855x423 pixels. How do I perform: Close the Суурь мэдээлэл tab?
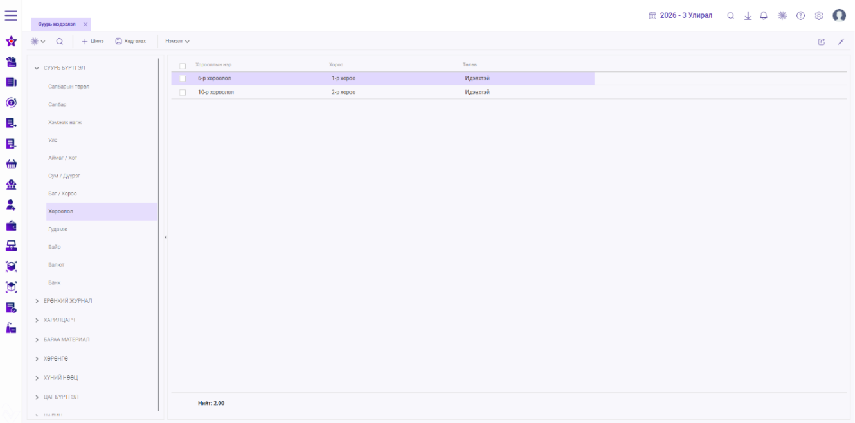[85, 24]
